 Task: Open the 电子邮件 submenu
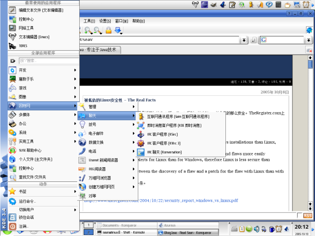[x=107, y=133]
